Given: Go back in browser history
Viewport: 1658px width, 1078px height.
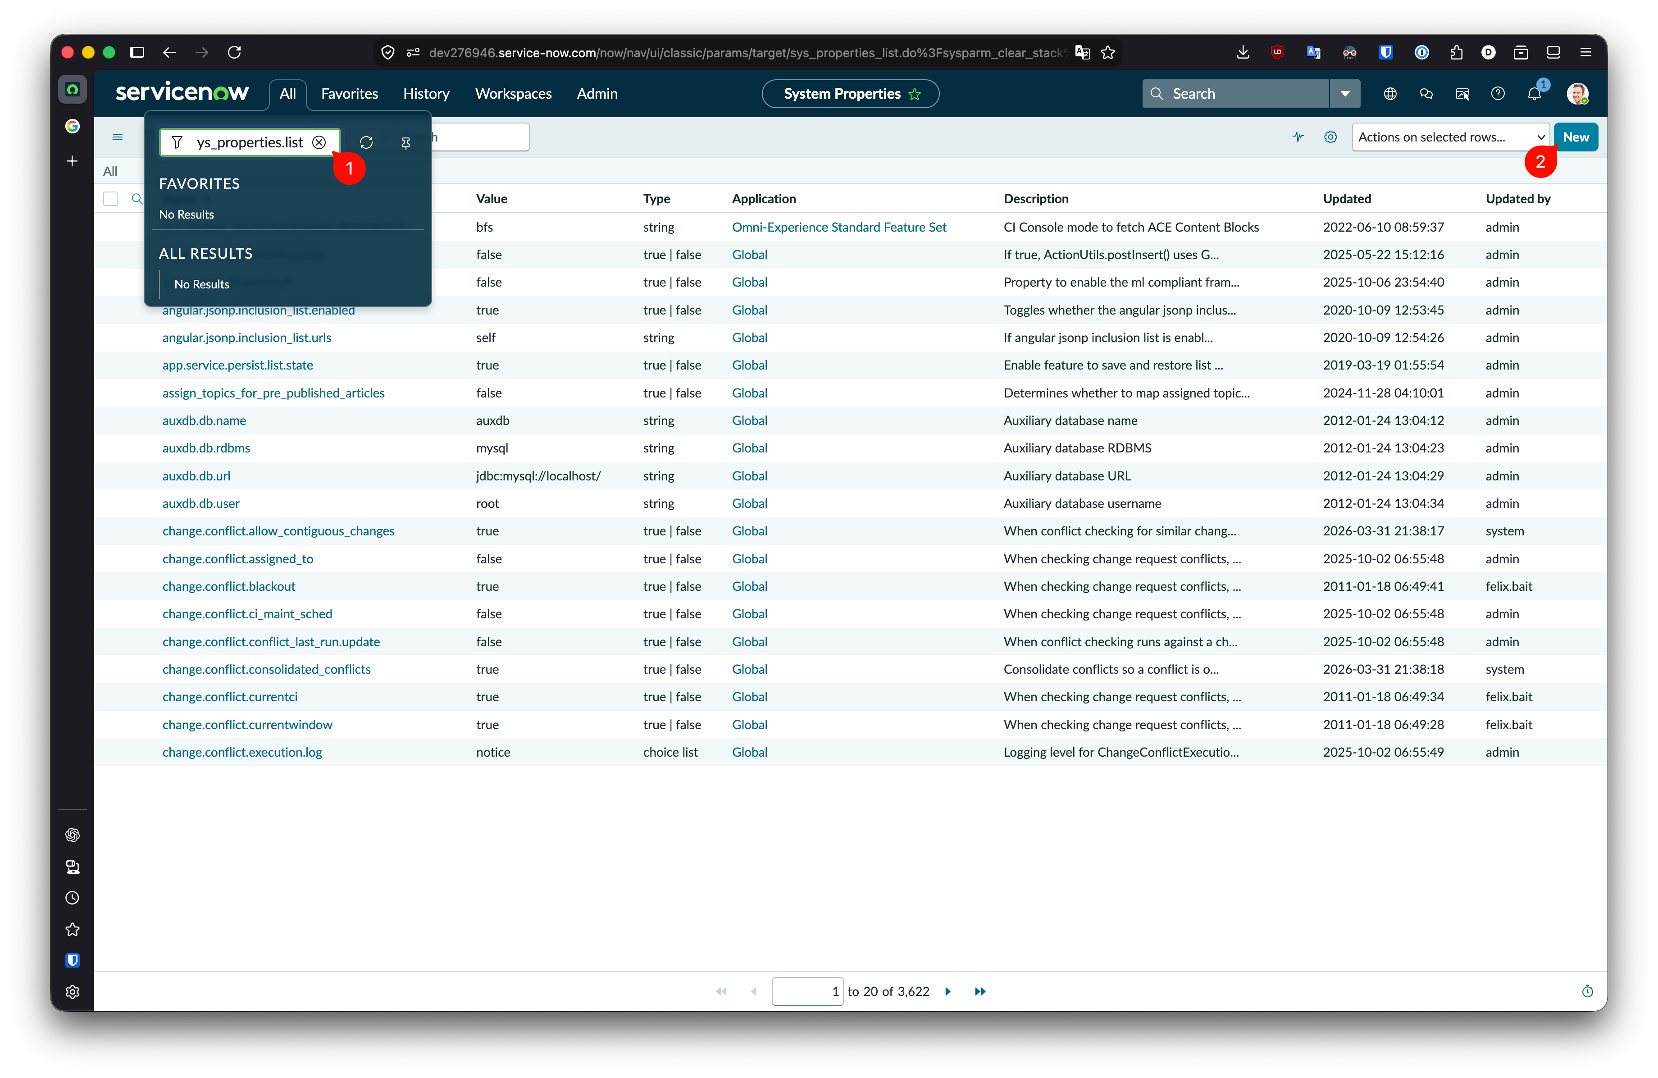Looking at the screenshot, I should click(x=169, y=52).
